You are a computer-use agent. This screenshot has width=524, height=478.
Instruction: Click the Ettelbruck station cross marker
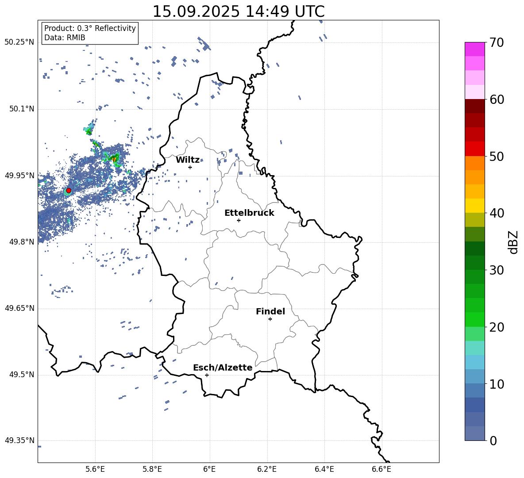[239, 220]
